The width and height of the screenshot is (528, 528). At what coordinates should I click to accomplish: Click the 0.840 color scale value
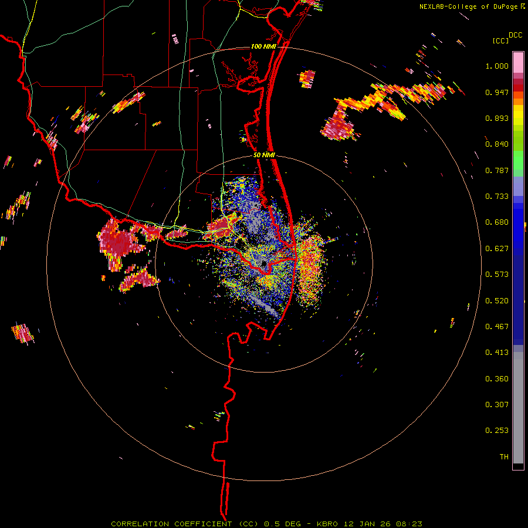(497, 144)
